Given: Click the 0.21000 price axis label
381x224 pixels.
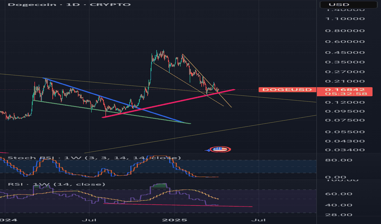Looking at the screenshot, I should [x=345, y=81].
